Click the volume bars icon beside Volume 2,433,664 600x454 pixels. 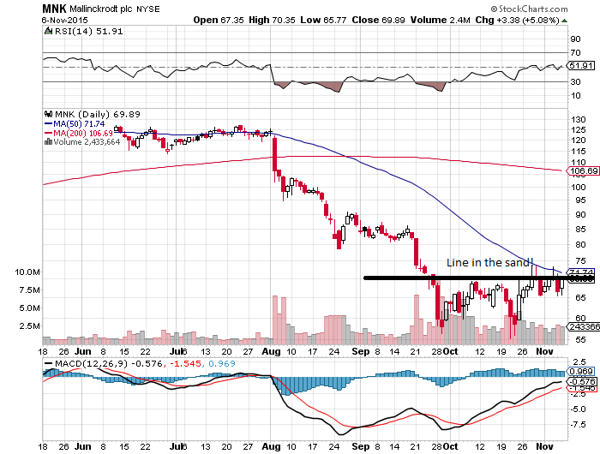pyautogui.click(x=49, y=142)
